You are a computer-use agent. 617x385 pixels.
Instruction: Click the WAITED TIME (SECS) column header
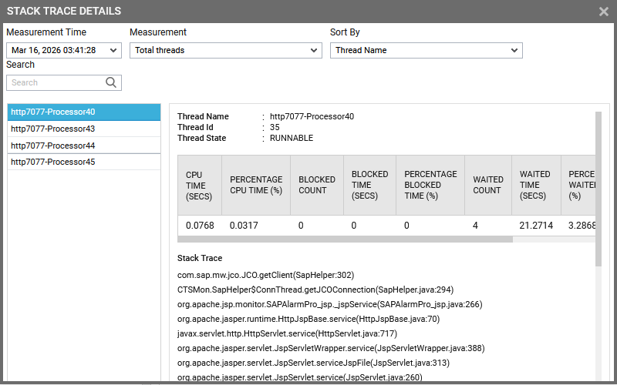point(534,185)
